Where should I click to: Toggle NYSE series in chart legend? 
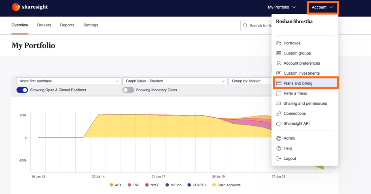[x=153, y=185]
